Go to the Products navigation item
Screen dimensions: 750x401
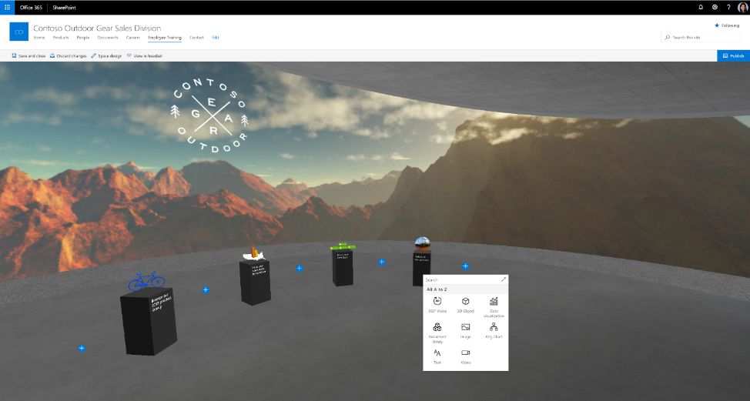tap(61, 37)
